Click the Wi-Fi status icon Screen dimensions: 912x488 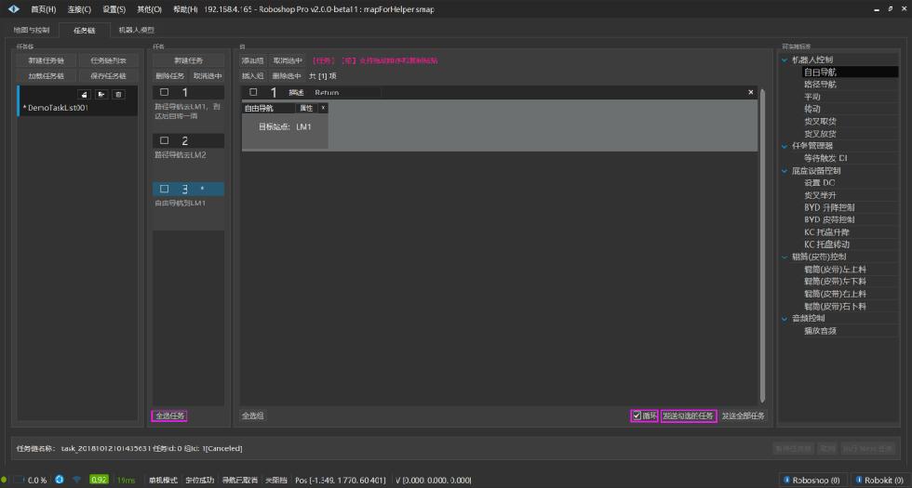click(76, 480)
